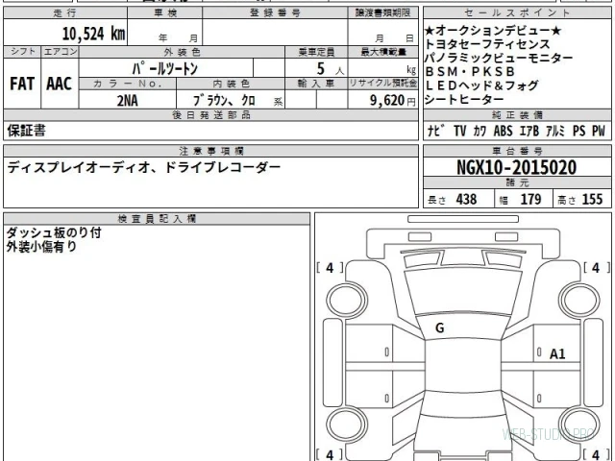Screen dimensions: 615x461
Task: Select the トヨタセーフティセンス line
Action: click(487, 44)
